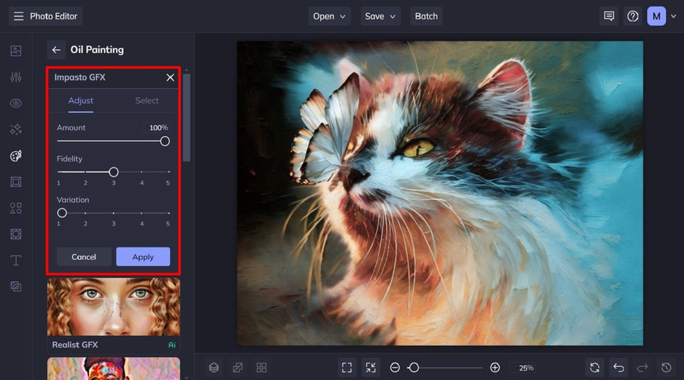
Task: Click the M profile avatar
Action: (656, 16)
